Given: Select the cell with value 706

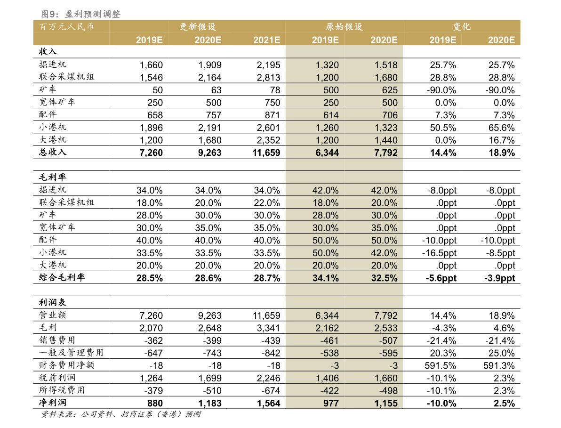Looking at the screenshot, I should (x=390, y=115).
